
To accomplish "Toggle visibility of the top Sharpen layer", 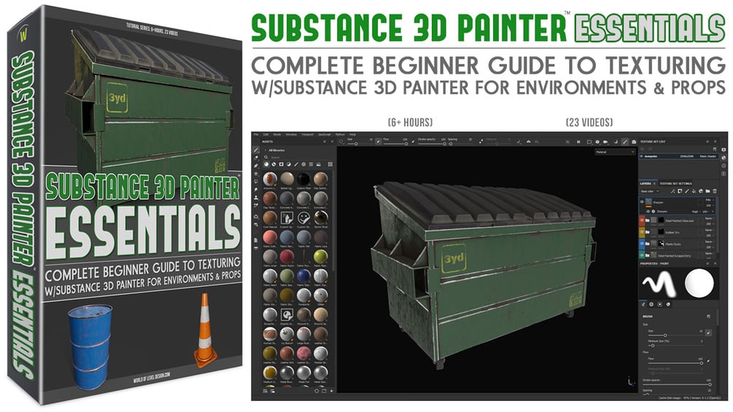I will (642, 202).
